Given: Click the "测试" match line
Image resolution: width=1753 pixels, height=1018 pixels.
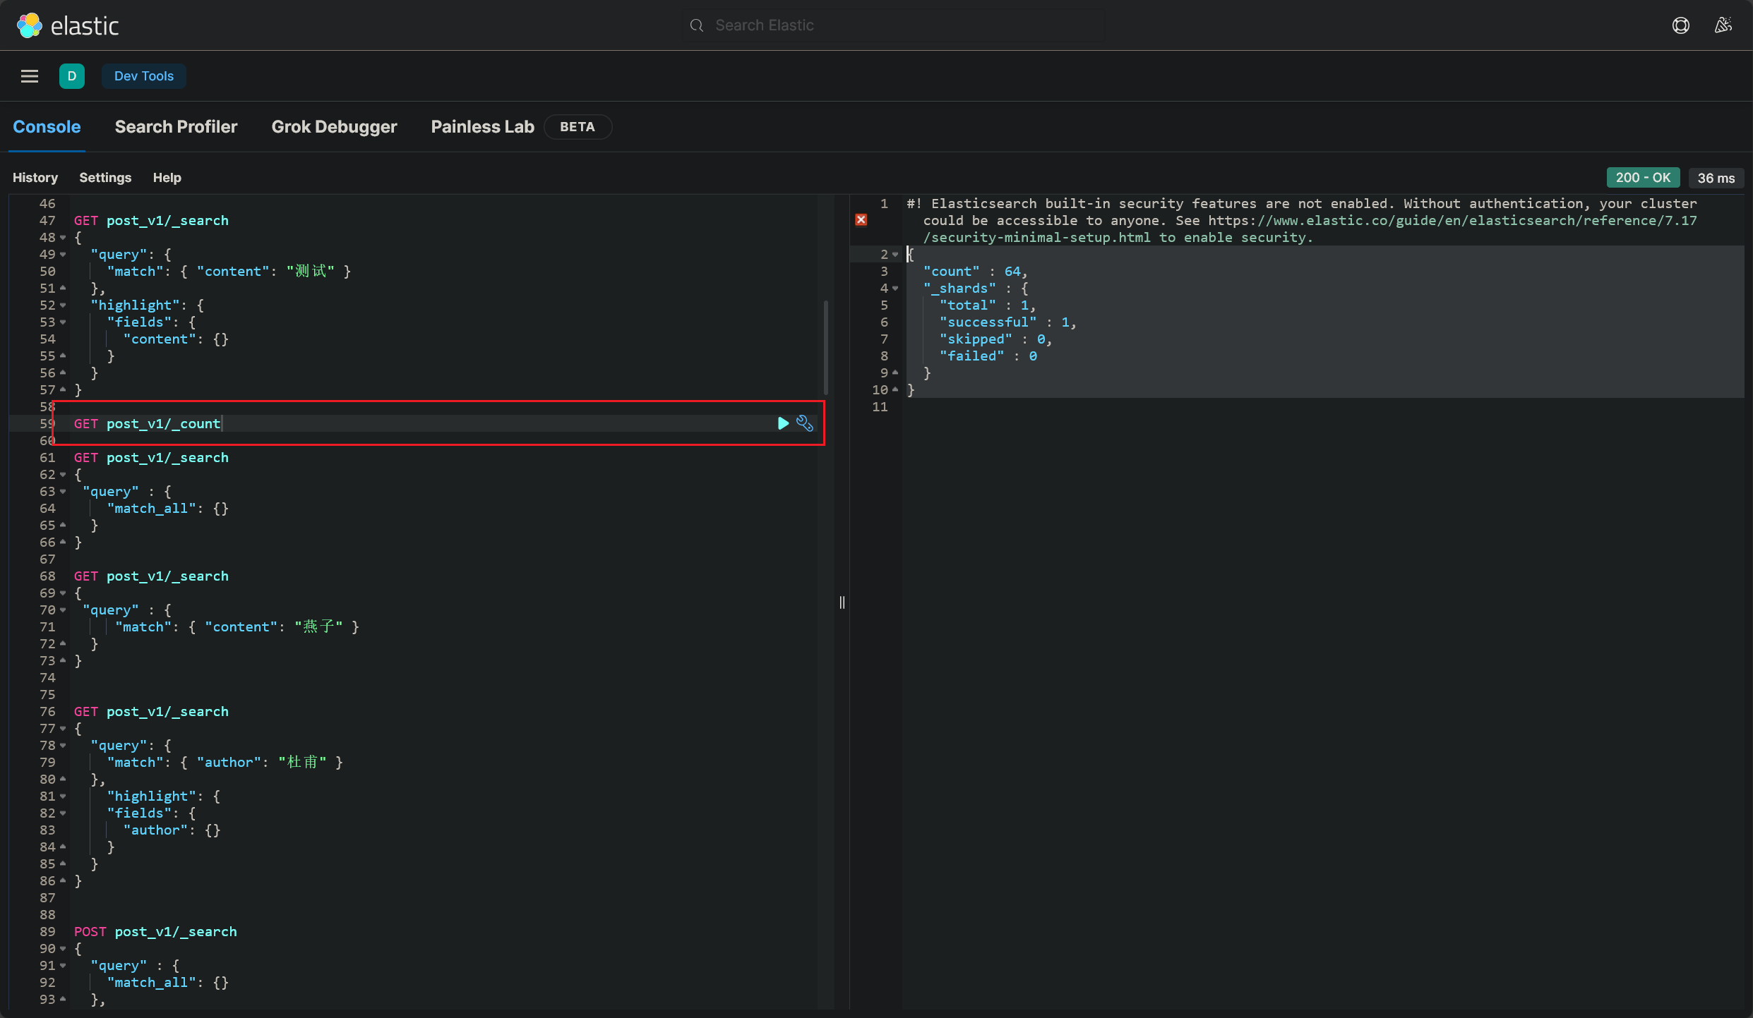Looking at the screenshot, I should click(x=229, y=272).
